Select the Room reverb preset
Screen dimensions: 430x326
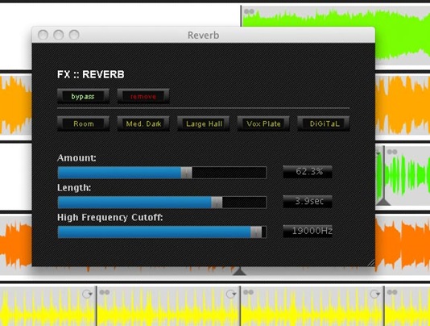(x=83, y=123)
